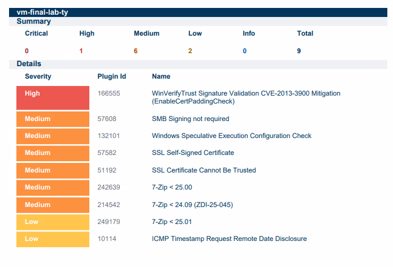Click the Plugin Id column header
Screen dimensions: 393x267
coord(112,76)
